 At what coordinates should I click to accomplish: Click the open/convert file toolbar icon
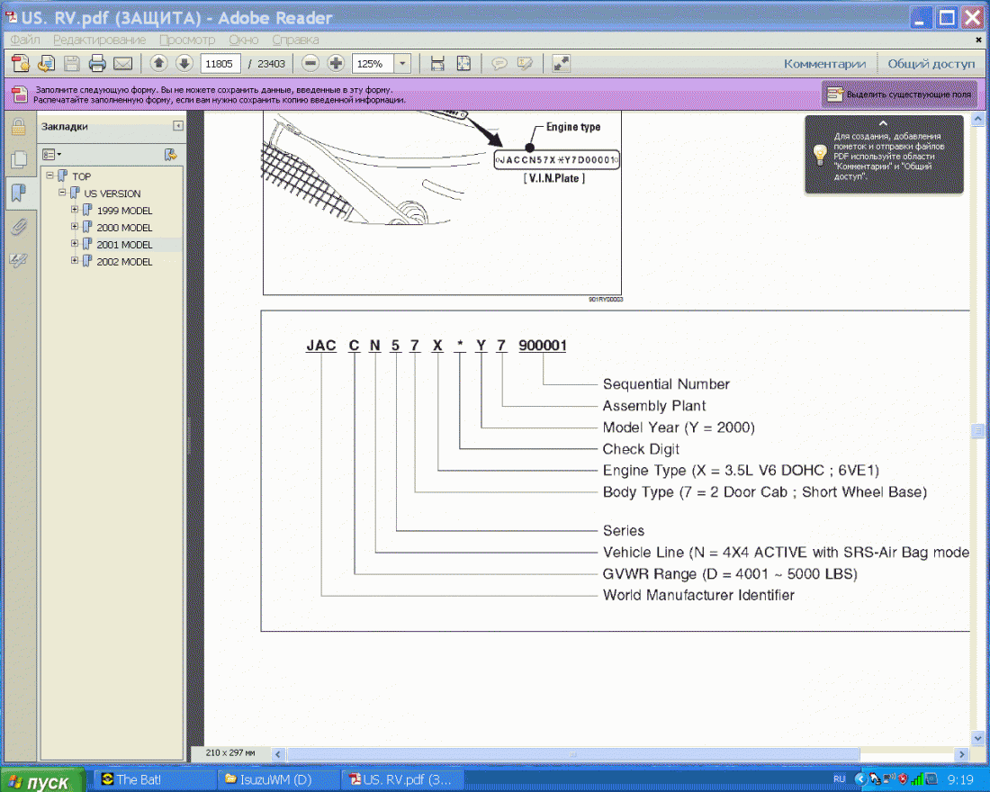pyautogui.click(x=46, y=63)
